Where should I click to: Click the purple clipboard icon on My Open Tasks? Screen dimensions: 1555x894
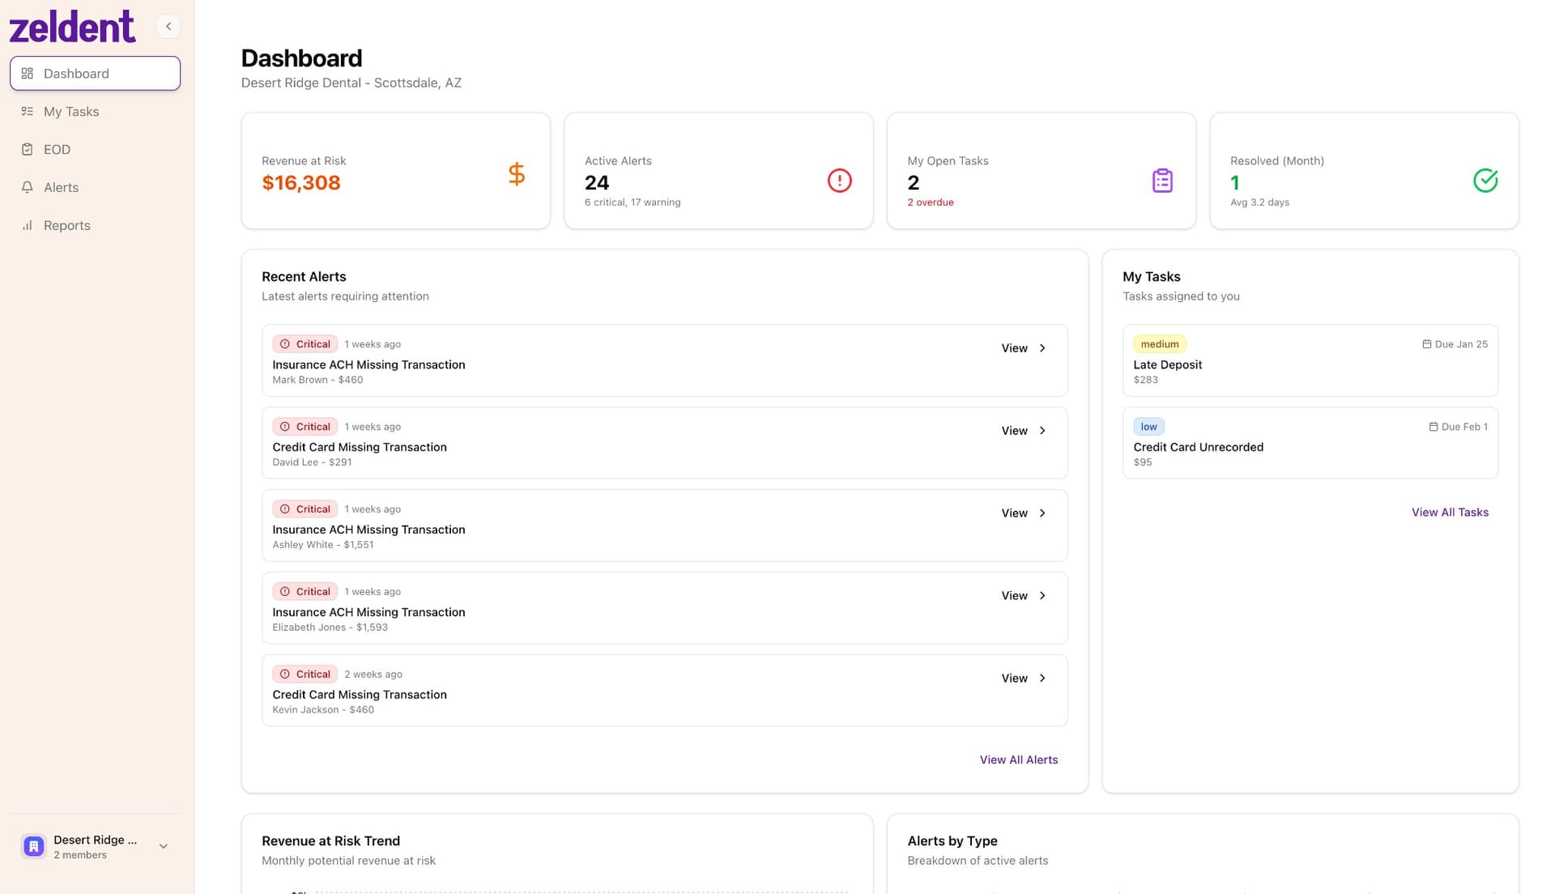click(x=1163, y=181)
